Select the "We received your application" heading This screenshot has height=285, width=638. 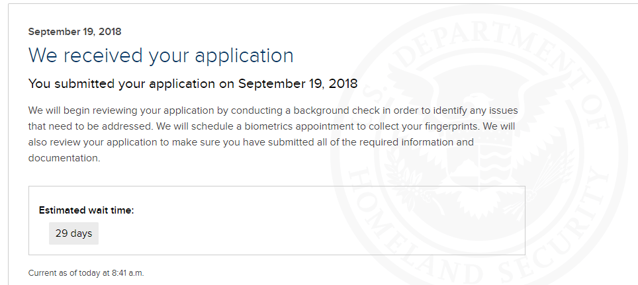point(161,56)
